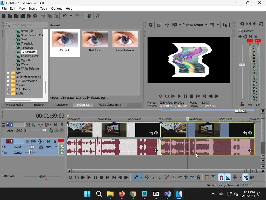Toggle automatic crossfades button

point(228,178)
